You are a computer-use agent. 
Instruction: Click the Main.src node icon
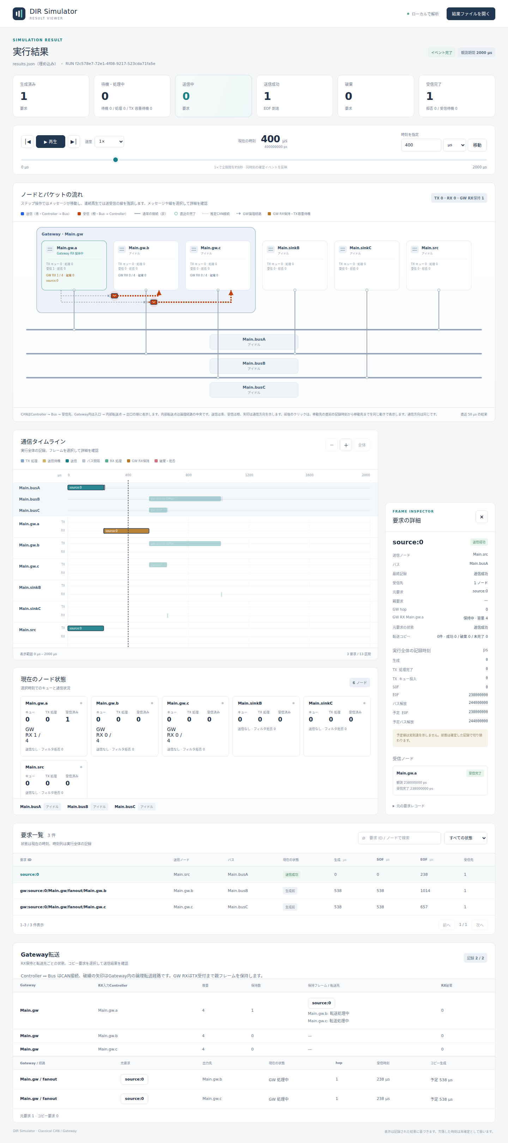point(415,249)
